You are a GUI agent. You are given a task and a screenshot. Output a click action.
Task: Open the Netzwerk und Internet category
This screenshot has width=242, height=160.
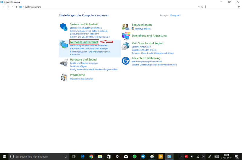pyautogui.click(x=84, y=42)
